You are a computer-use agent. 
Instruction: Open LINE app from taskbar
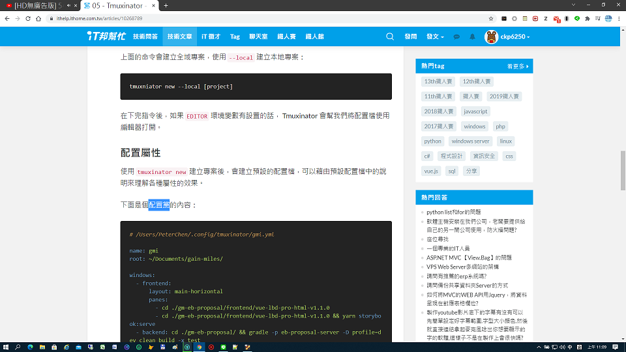223,347
